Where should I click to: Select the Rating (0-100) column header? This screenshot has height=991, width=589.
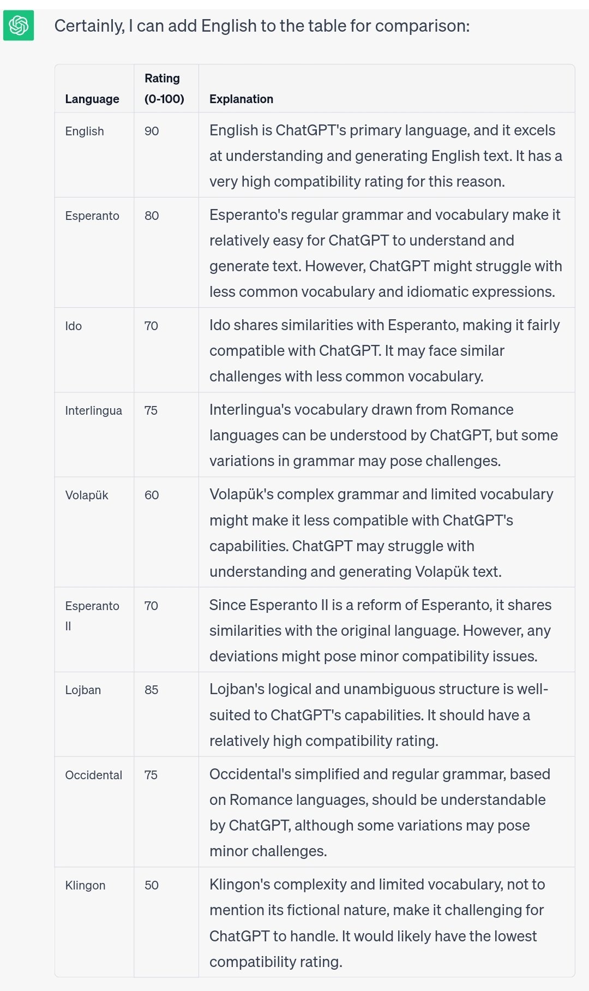click(164, 88)
